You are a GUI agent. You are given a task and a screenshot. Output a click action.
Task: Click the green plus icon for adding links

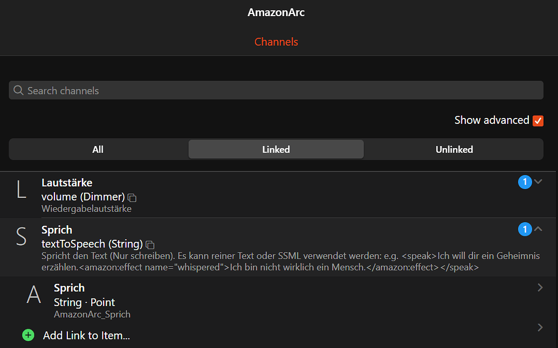coord(28,335)
